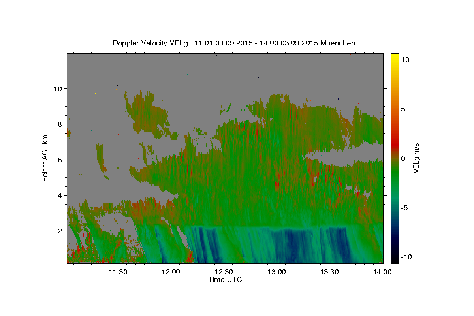474x316 pixels.
Task: Click the plot title 'Doppler Velocity VELg'
Action: pyautogui.click(x=150, y=43)
